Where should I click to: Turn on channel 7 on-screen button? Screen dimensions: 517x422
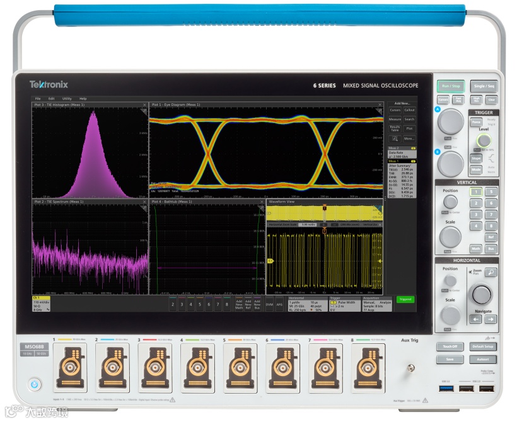pos(218,304)
